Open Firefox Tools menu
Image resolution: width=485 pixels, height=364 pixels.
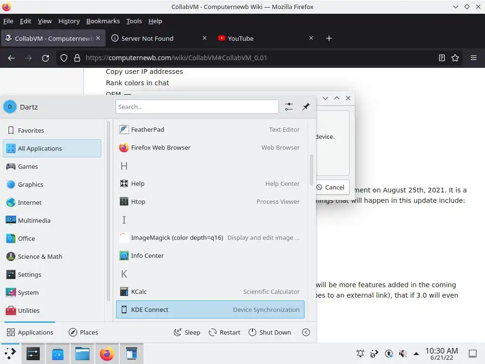[134, 21]
